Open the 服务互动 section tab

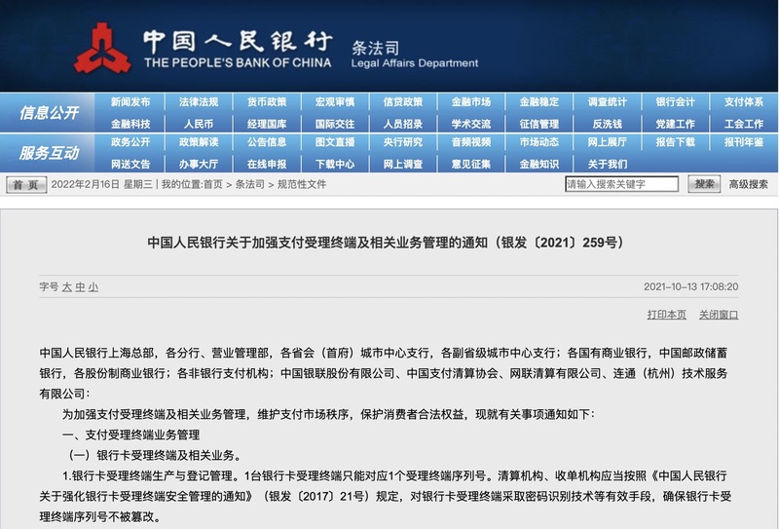click(49, 153)
